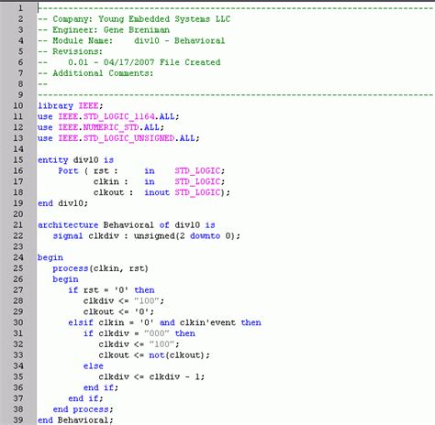Click the clkdiv <= "100" on line 28
435x425 pixels.
(x=124, y=301)
